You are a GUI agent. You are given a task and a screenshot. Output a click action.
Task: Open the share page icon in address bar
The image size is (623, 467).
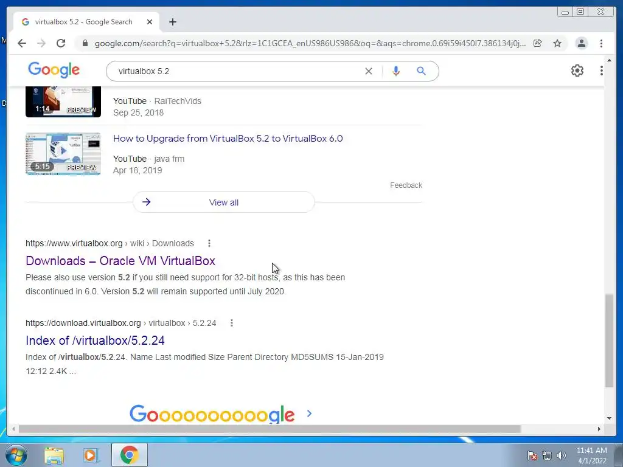[x=538, y=43]
